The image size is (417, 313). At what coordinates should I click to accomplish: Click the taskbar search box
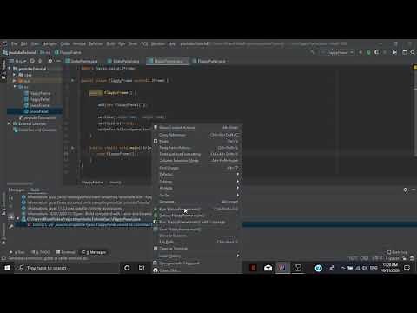(x=67, y=268)
